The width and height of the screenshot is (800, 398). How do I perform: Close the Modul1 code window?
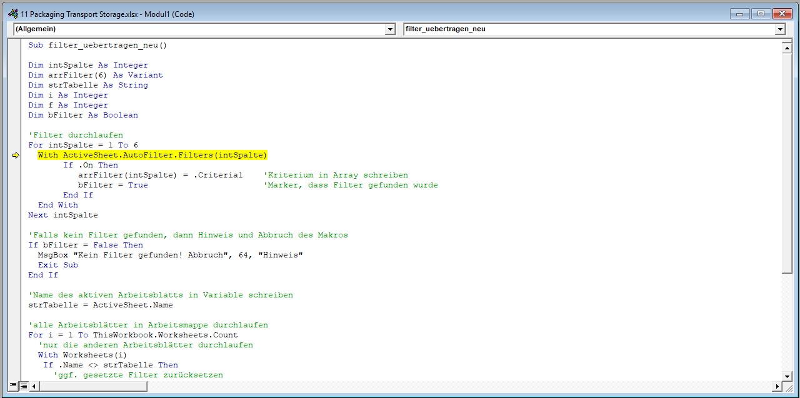click(x=782, y=14)
